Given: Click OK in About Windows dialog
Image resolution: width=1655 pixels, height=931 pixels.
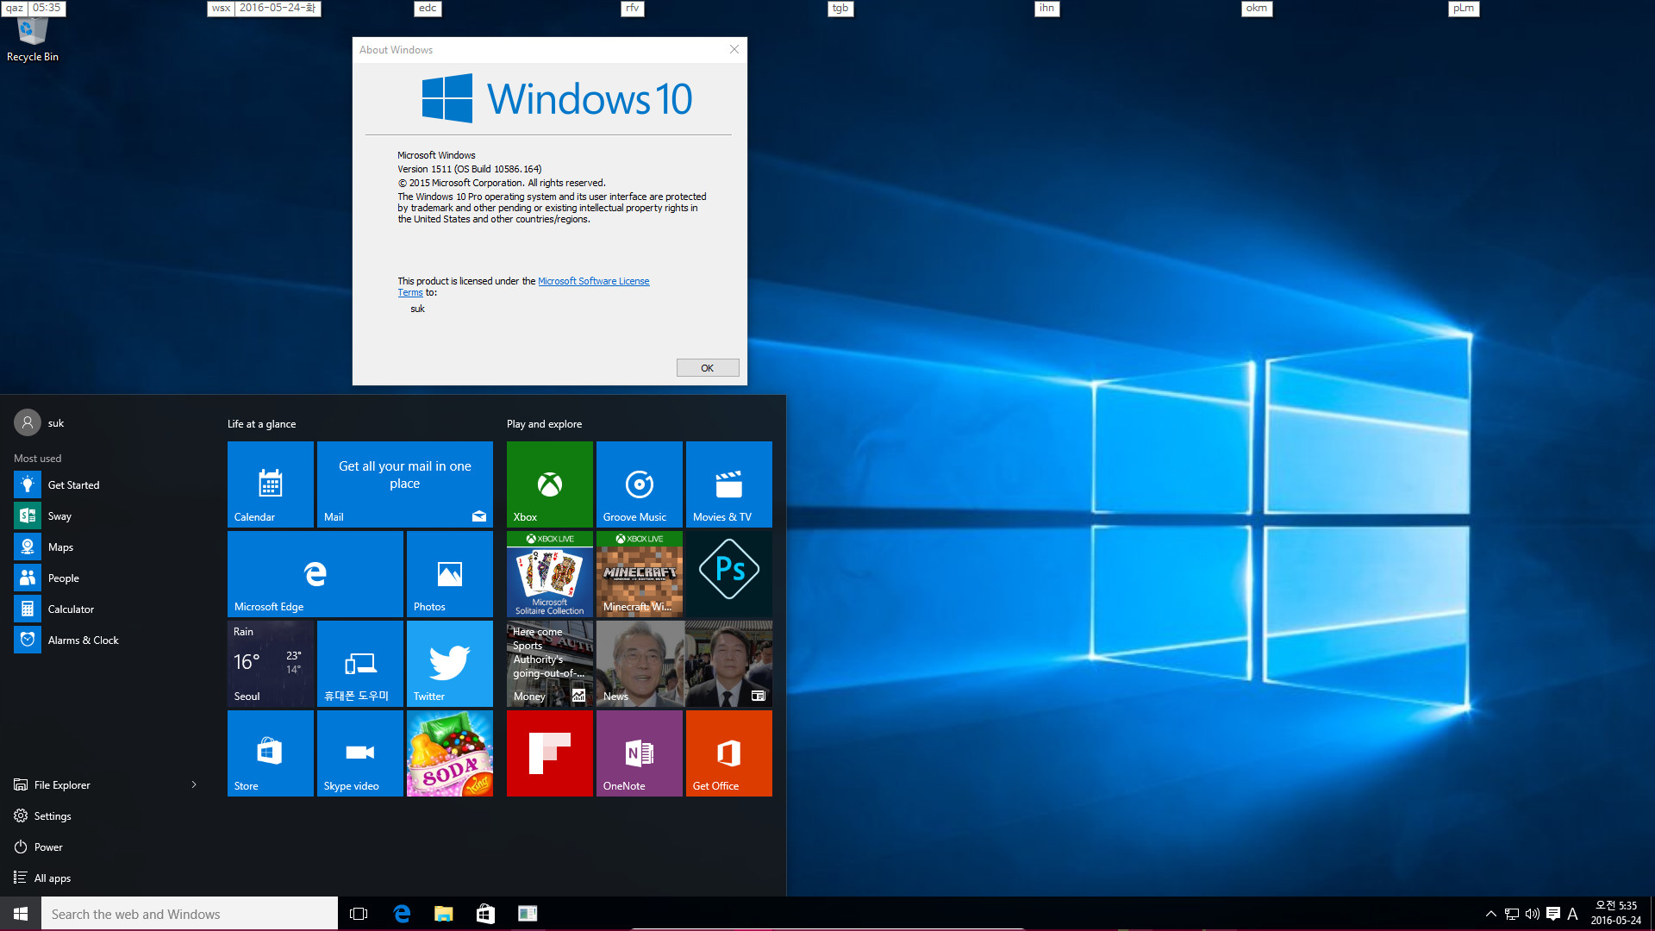Looking at the screenshot, I should pyautogui.click(x=708, y=368).
